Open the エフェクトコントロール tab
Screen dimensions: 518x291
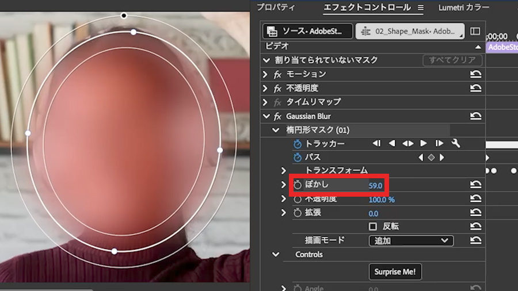click(x=367, y=7)
